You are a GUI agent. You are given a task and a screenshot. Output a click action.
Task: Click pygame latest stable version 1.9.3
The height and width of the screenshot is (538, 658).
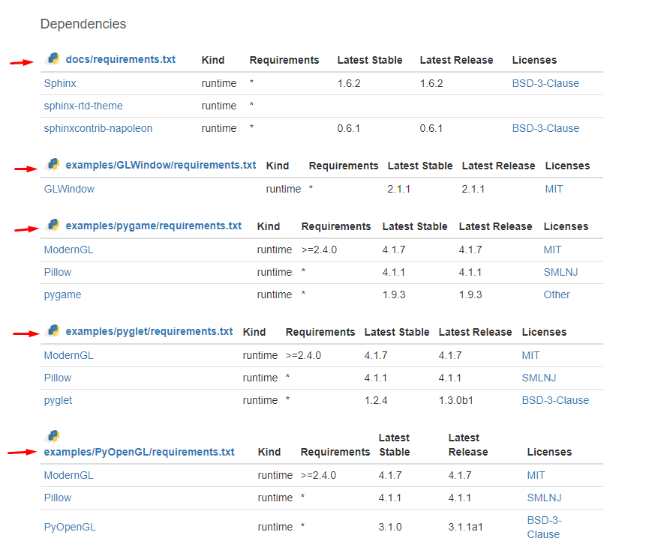[394, 295]
